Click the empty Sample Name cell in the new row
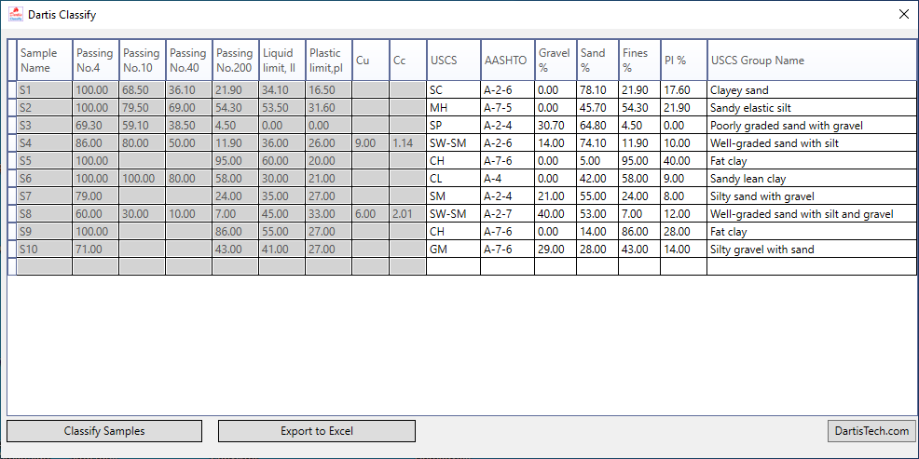This screenshot has height=459, width=919. point(45,266)
